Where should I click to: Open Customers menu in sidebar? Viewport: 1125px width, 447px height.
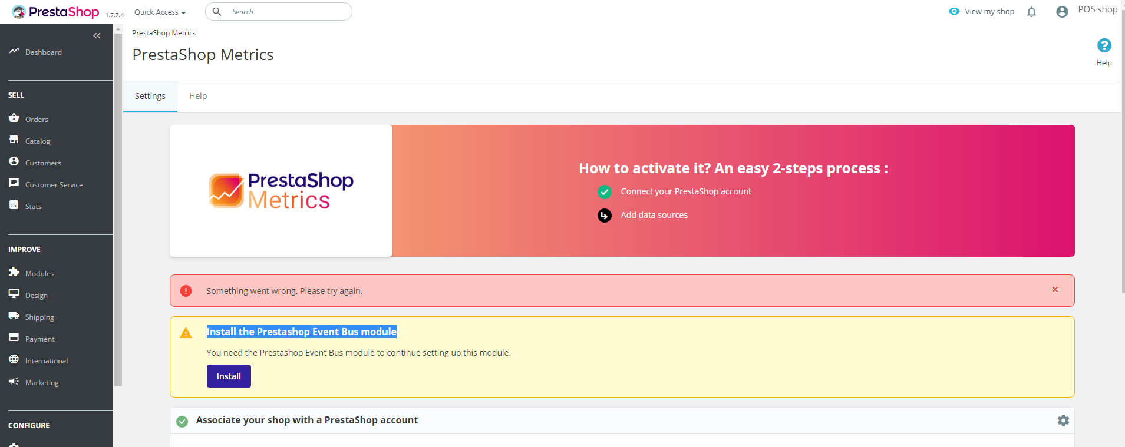(x=43, y=163)
